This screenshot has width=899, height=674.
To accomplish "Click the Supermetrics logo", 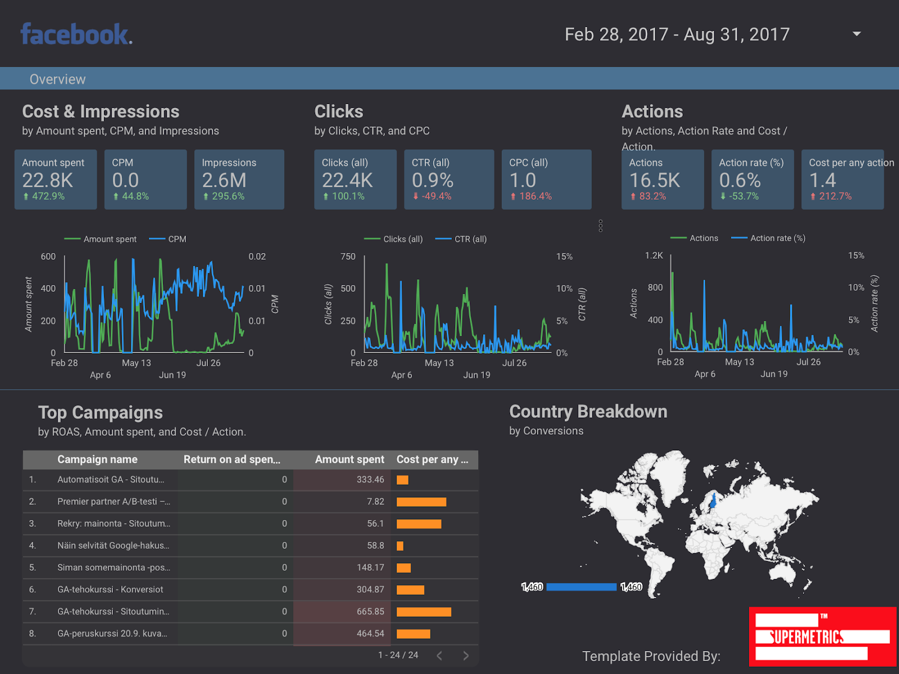I will [x=822, y=636].
